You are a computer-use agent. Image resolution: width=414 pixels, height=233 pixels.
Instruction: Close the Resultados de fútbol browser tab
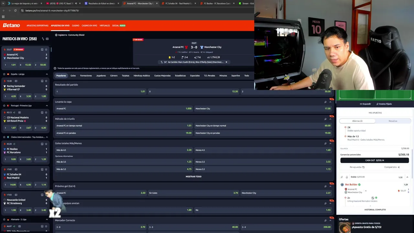click(118, 3)
